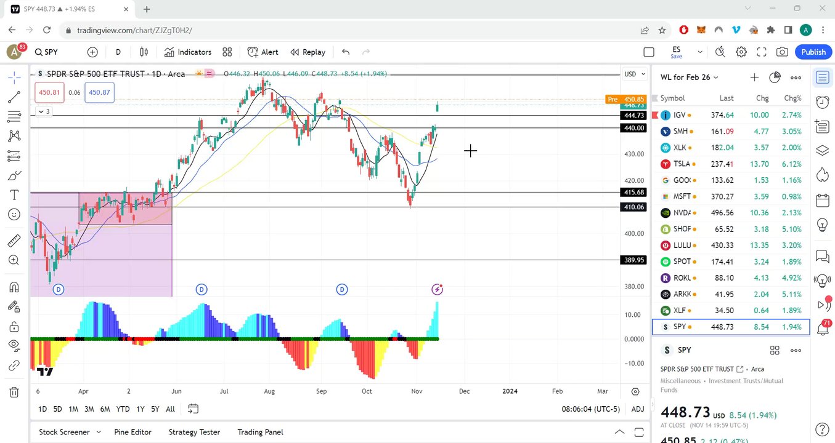Screen dimensions: 835x443
Task: Toggle ADJ adjusted data
Action: pyautogui.click(x=638, y=409)
